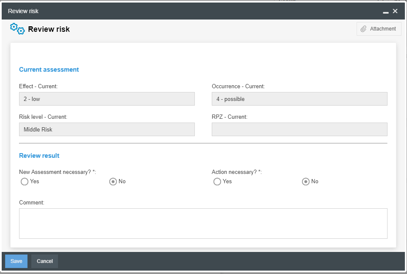
Task: Click the gears icon beside Review risk heading
Action: (17, 29)
